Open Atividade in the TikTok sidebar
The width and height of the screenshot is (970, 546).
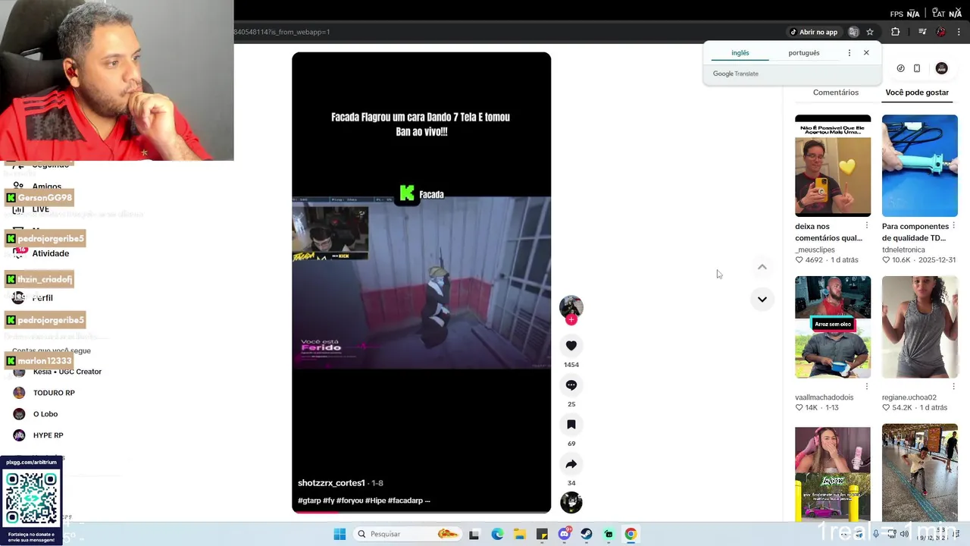click(50, 253)
